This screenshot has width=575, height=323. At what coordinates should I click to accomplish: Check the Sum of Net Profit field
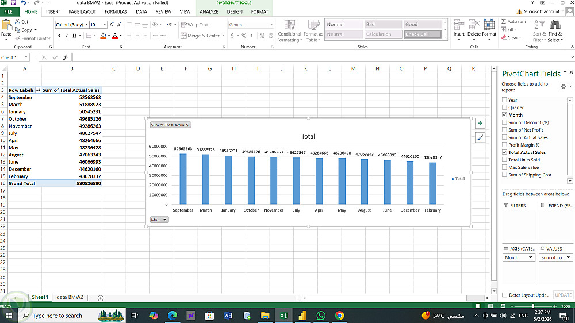click(504, 130)
